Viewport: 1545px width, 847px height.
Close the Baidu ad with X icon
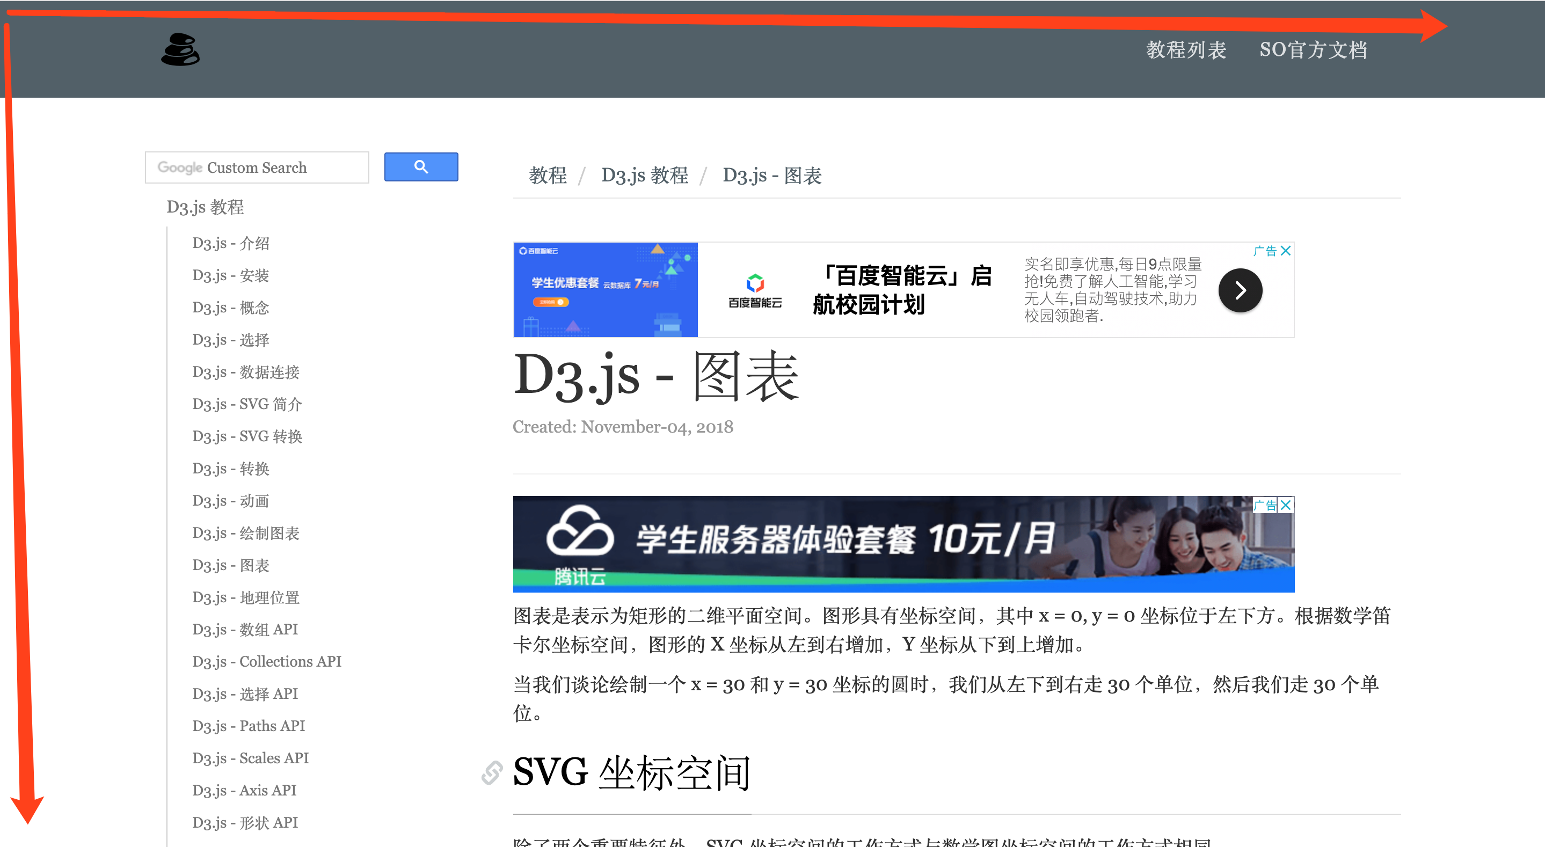1285,251
